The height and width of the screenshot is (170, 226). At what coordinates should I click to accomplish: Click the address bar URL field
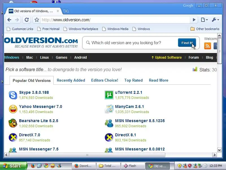click(x=115, y=20)
